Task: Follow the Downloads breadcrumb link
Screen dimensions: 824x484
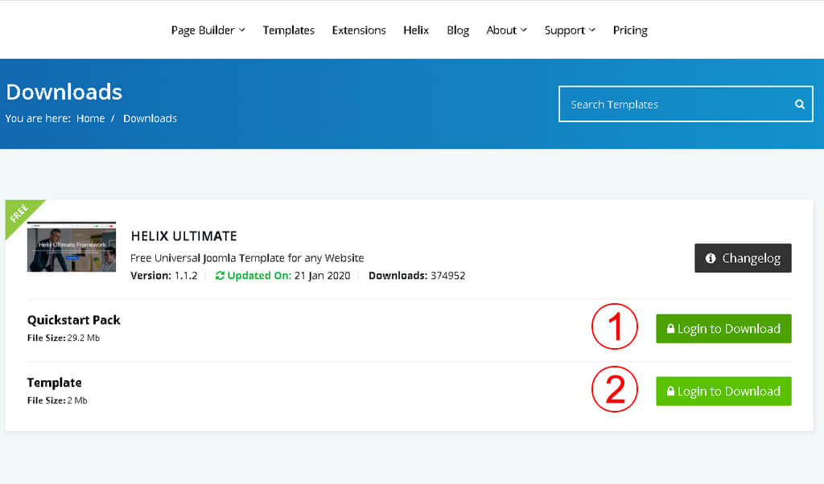Action: pos(150,118)
